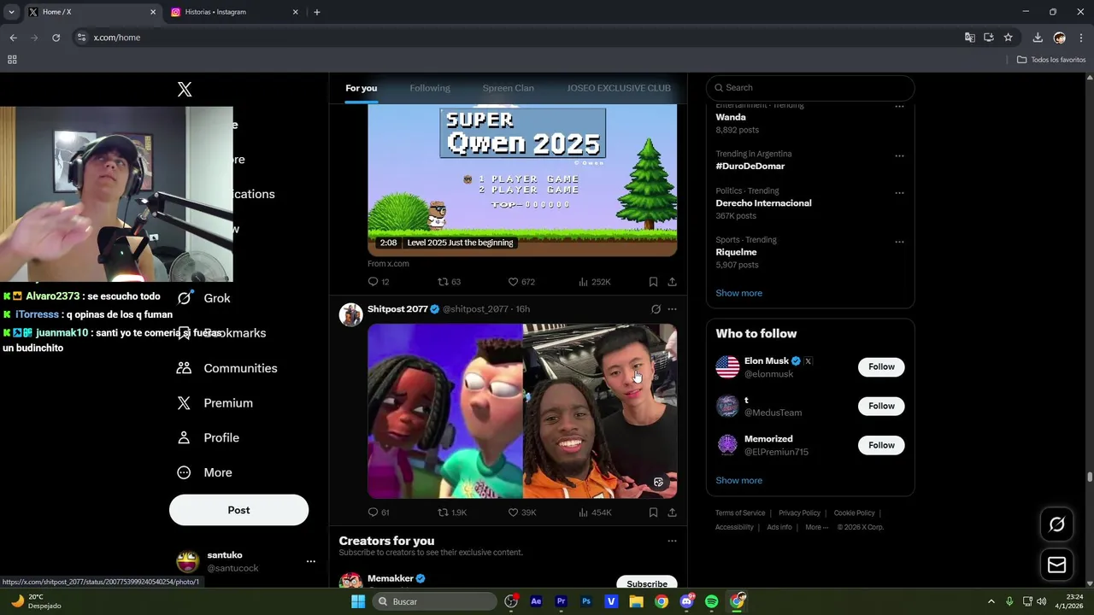The height and width of the screenshot is (615, 1094).
Task: Play the Super Qwen 2025 video
Action: (x=522, y=180)
